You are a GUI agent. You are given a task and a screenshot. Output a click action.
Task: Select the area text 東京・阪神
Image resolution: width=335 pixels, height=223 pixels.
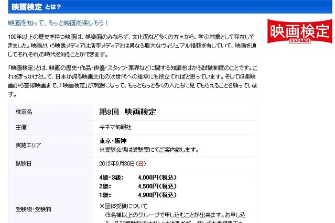pyautogui.click(x=113, y=141)
